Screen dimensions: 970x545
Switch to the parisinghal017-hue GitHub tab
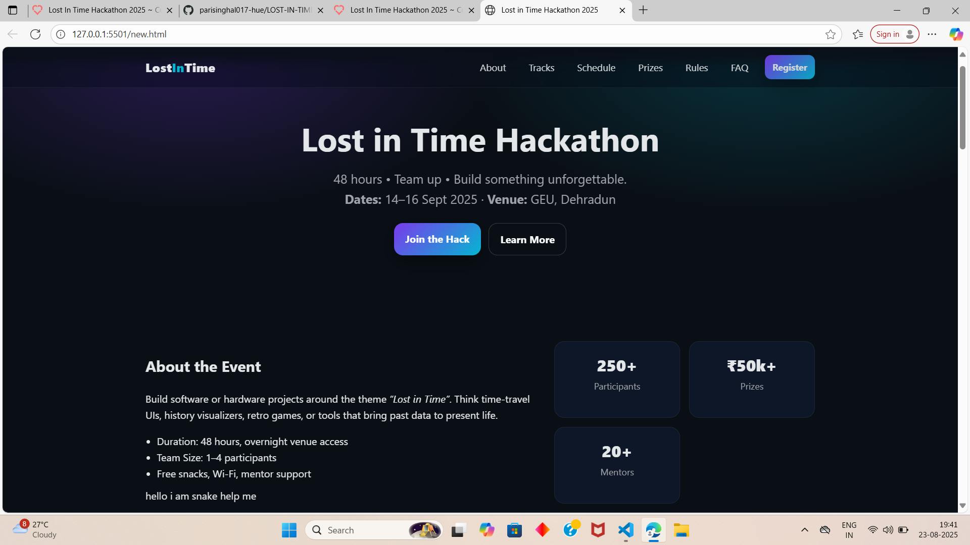(x=254, y=10)
